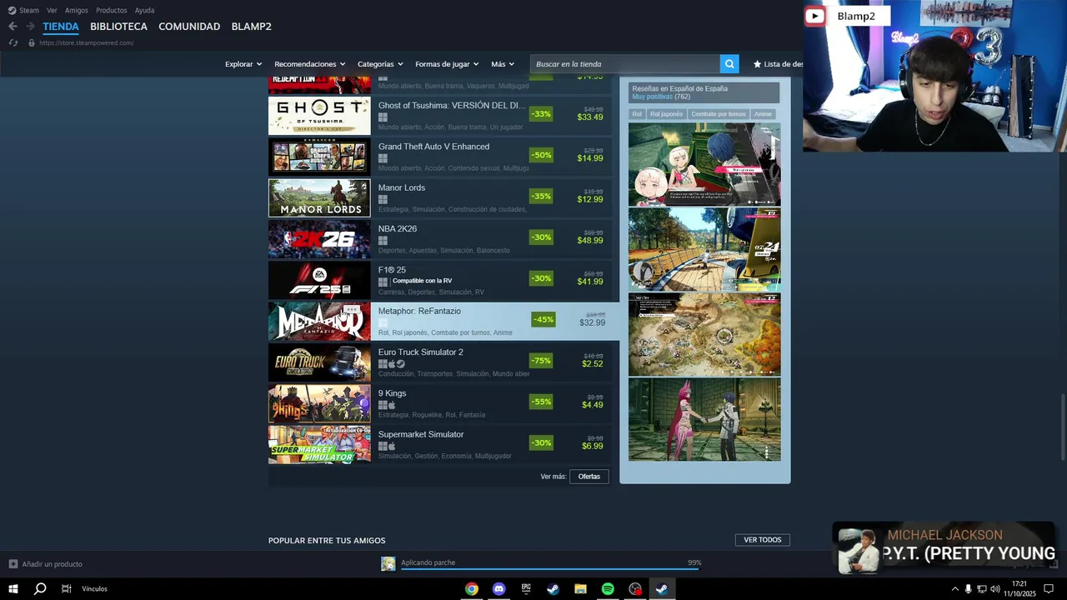1067x600 pixels.
Task: Click the $2.52 price for Euro Truck Simulator 2
Action: [x=593, y=364]
